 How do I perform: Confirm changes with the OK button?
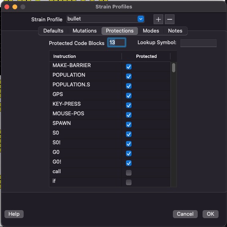point(210,214)
